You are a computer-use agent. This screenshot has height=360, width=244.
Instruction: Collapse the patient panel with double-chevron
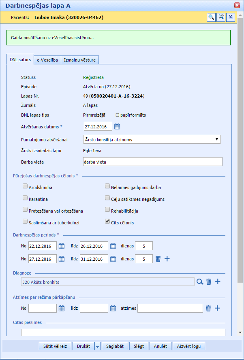[x=231, y=17]
